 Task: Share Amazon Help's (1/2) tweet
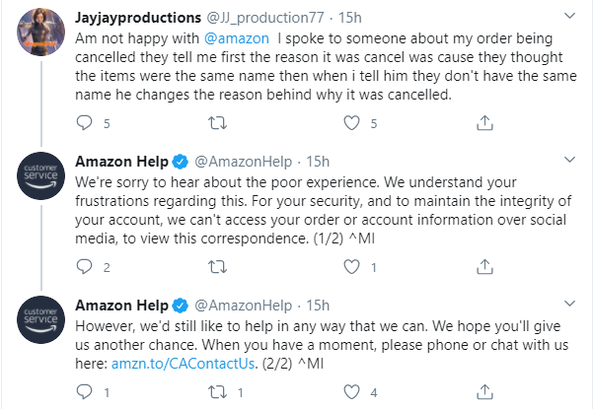[x=483, y=267]
